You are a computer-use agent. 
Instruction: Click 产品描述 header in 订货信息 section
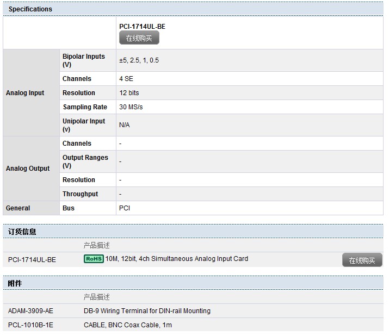[x=96, y=246]
